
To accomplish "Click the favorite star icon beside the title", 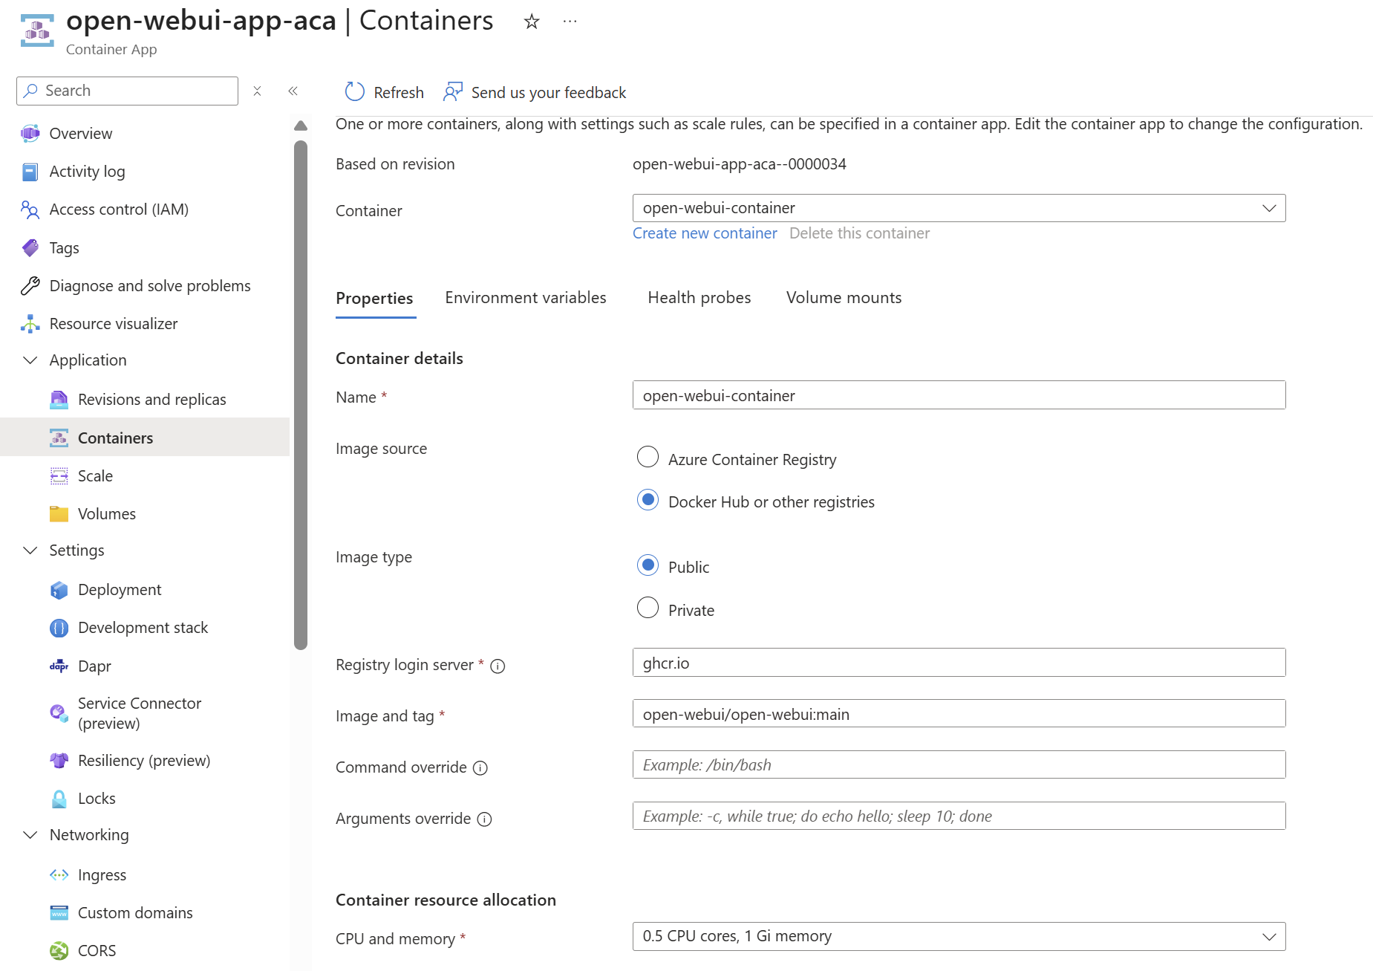I will click(x=531, y=22).
